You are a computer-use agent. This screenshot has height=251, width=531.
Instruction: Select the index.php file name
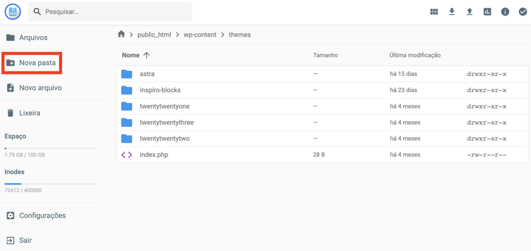click(x=154, y=155)
